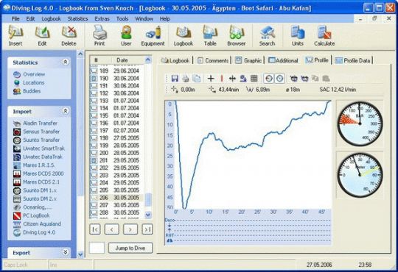The image size is (398, 272).
Task: Open the Extras menu
Action: coord(102,18)
